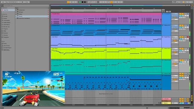Toggle the In/Out section show button
The image size is (194, 109).
192,96
